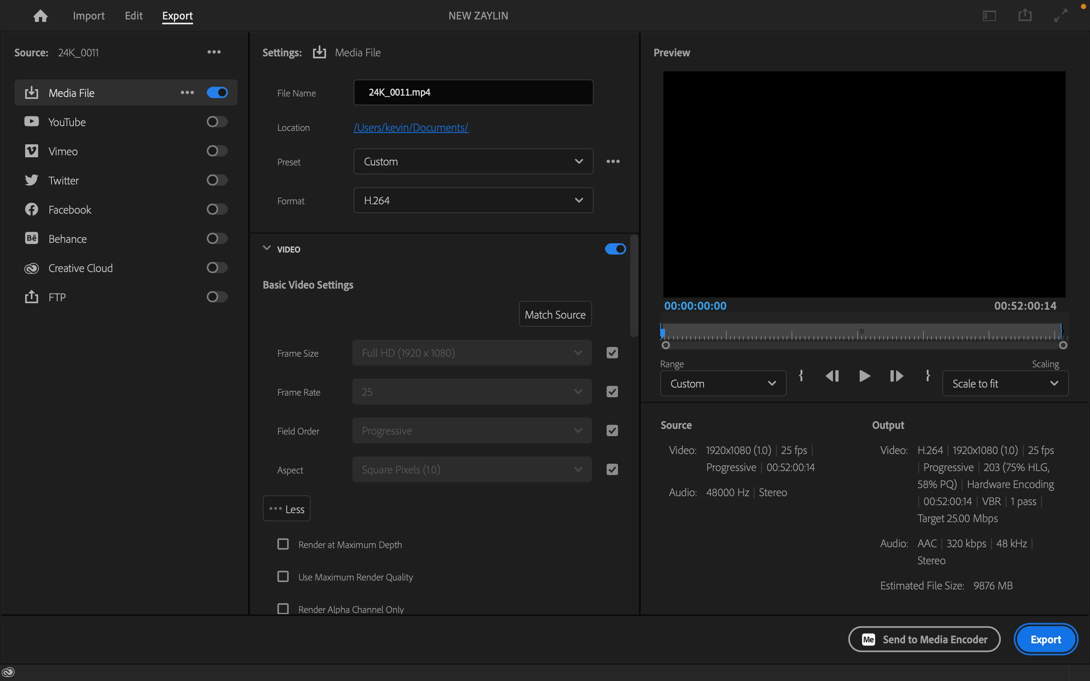
Task: Click the Vimeo destination icon
Action: pyautogui.click(x=32, y=151)
